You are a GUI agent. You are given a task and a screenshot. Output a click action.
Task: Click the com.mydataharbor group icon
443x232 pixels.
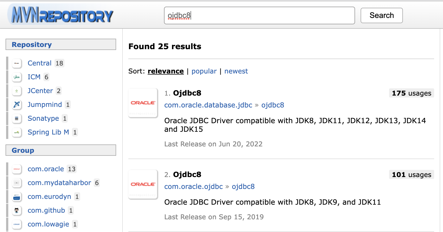pos(17,183)
